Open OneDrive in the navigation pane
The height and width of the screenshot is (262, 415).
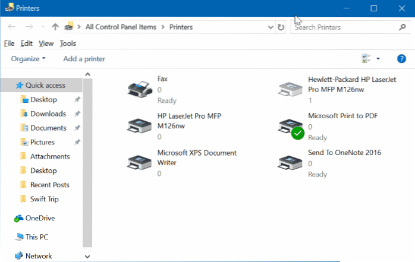(40, 218)
